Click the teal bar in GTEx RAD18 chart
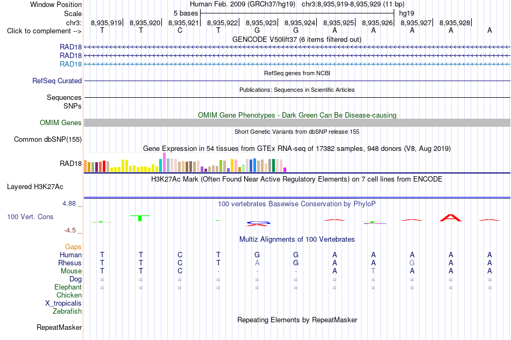 [161, 165]
